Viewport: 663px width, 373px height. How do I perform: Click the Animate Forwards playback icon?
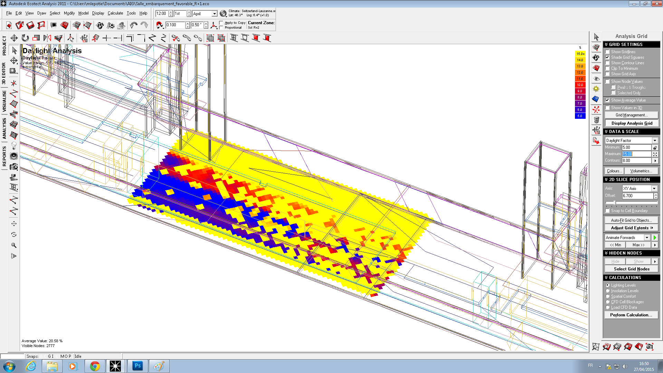click(655, 237)
